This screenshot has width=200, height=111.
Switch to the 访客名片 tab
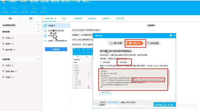pyautogui.click(x=106, y=19)
